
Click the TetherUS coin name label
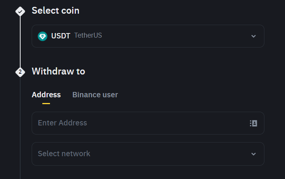pos(88,35)
